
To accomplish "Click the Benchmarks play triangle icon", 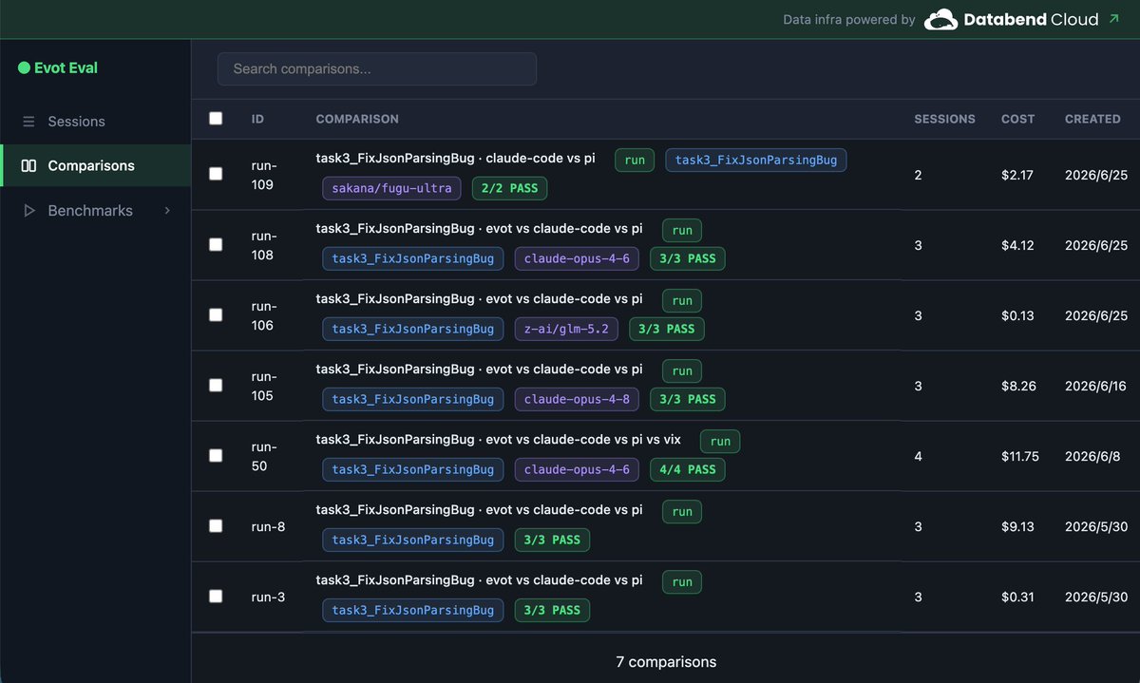I will click(28, 211).
